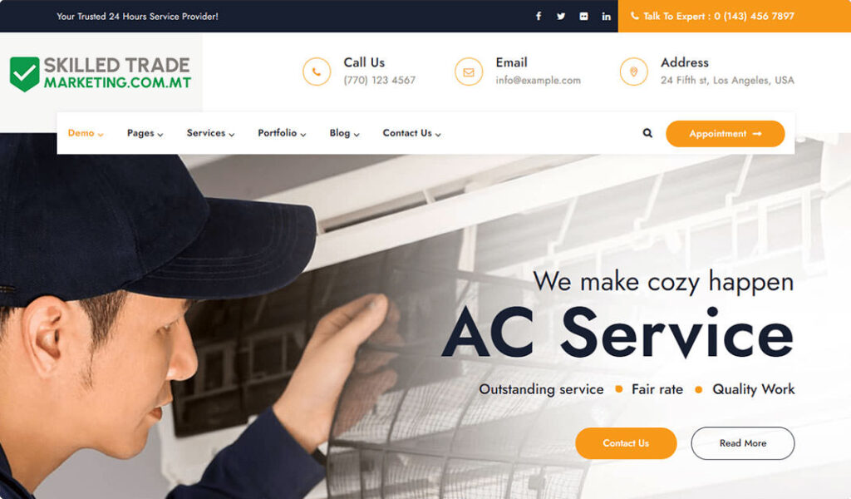This screenshot has height=499, width=851.
Task: Click the Call Us phone icon
Action: click(x=317, y=72)
